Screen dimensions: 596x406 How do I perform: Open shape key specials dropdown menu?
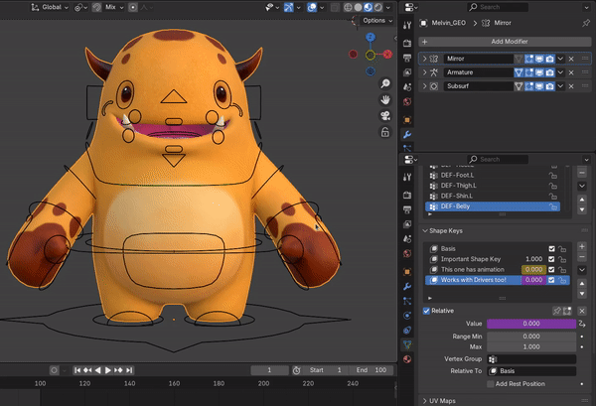[x=582, y=270]
